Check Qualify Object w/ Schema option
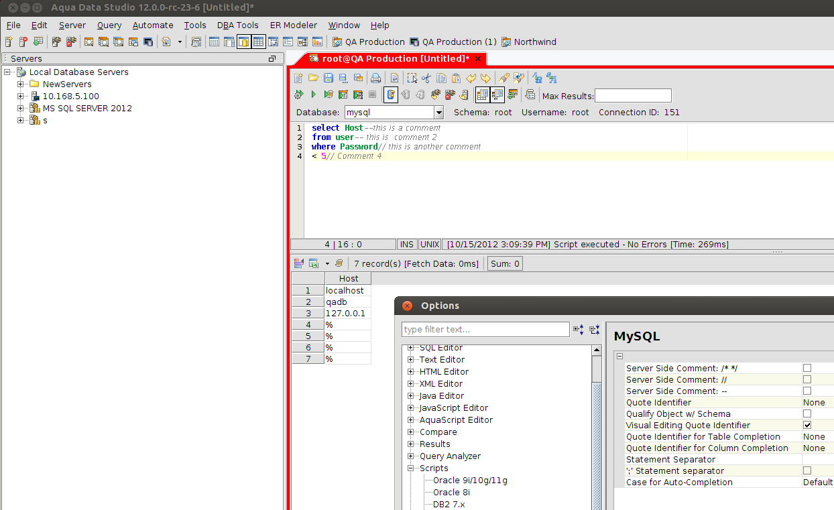Screen dimensions: 834x510 coord(807,413)
